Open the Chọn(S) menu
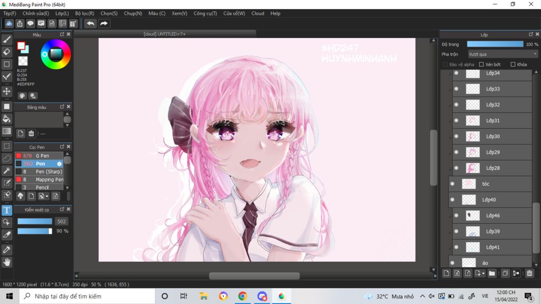 pyautogui.click(x=109, y=13)
